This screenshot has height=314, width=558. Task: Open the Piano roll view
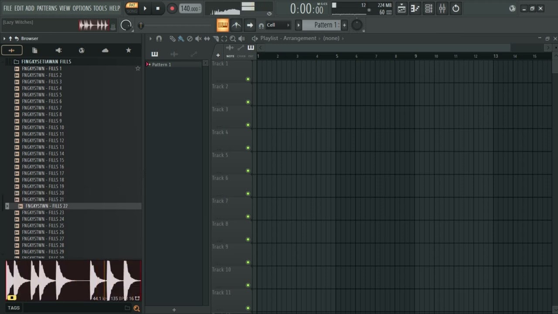point(415,8)
